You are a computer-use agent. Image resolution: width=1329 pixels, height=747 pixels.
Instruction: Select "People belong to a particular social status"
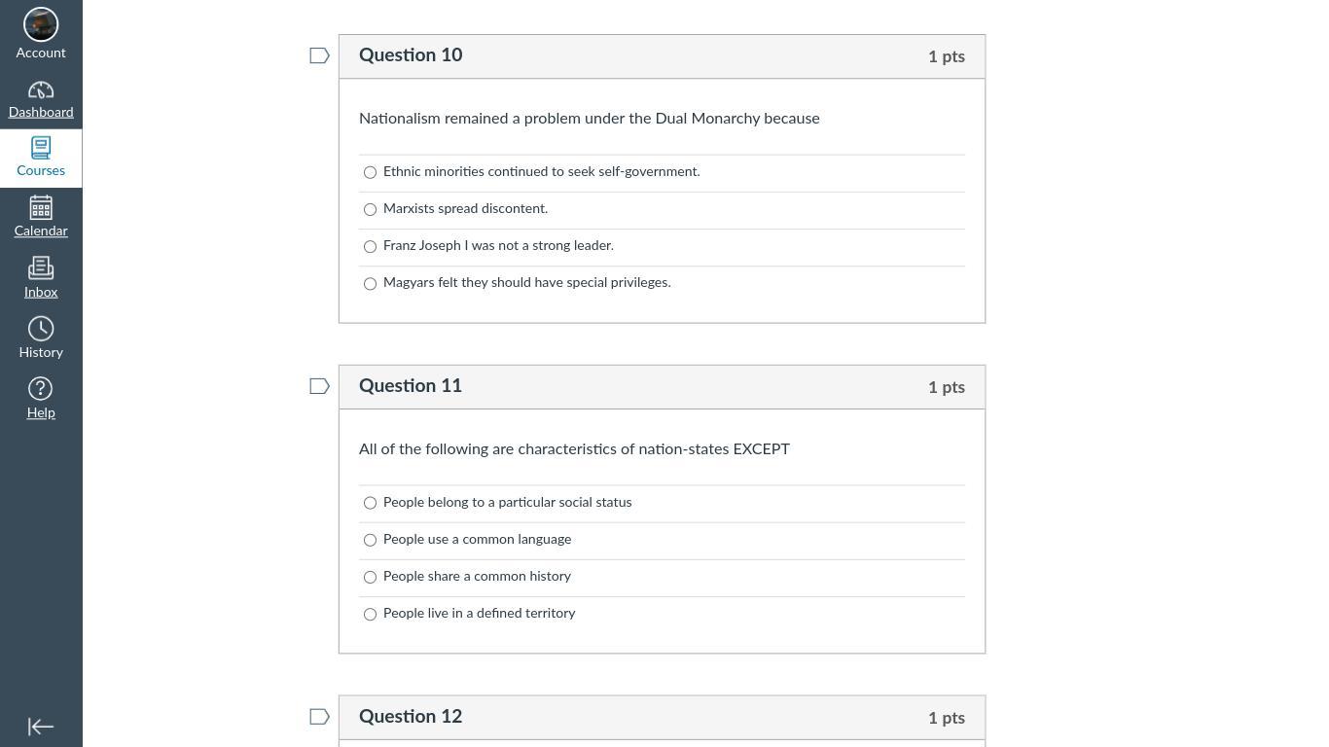pos(370,504)
